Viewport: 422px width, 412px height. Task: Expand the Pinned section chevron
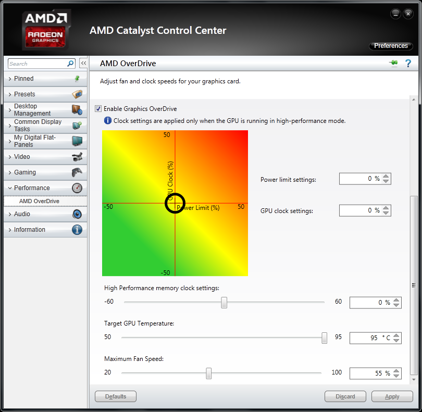10,79
